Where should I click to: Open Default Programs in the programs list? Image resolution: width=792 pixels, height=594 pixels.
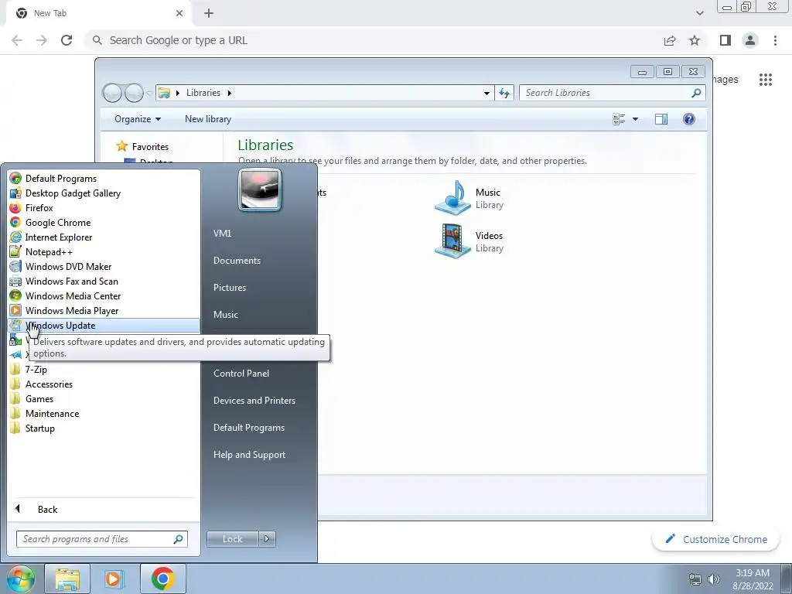[x=60, y=179]
